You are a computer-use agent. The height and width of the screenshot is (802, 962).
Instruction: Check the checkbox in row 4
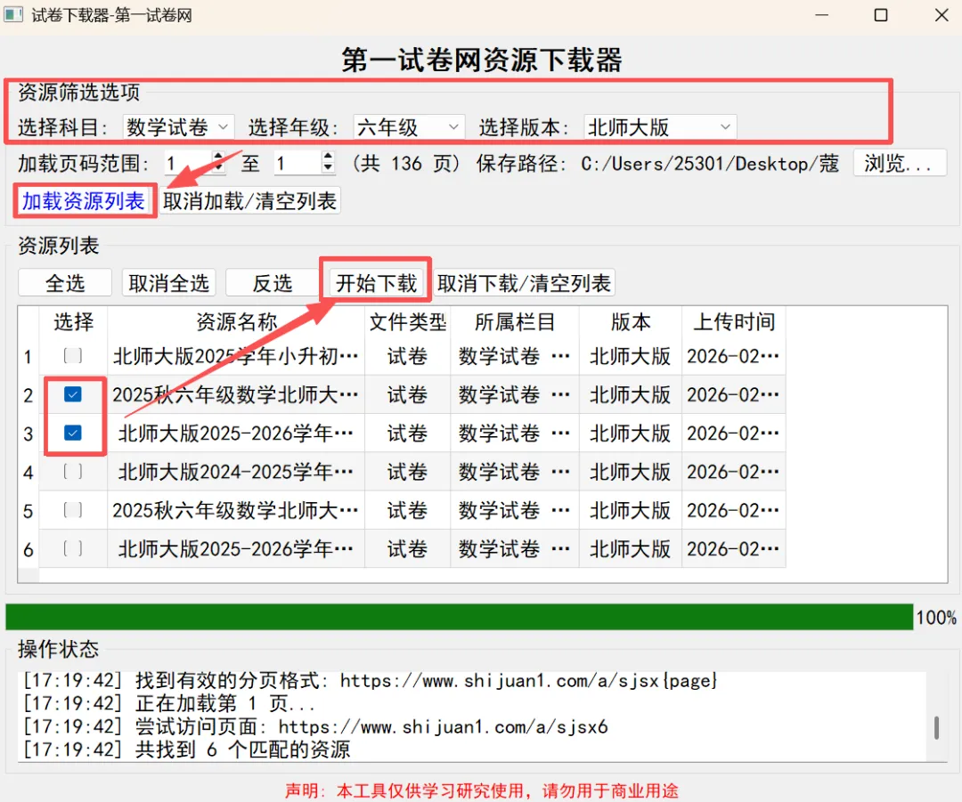coord(72,472)
